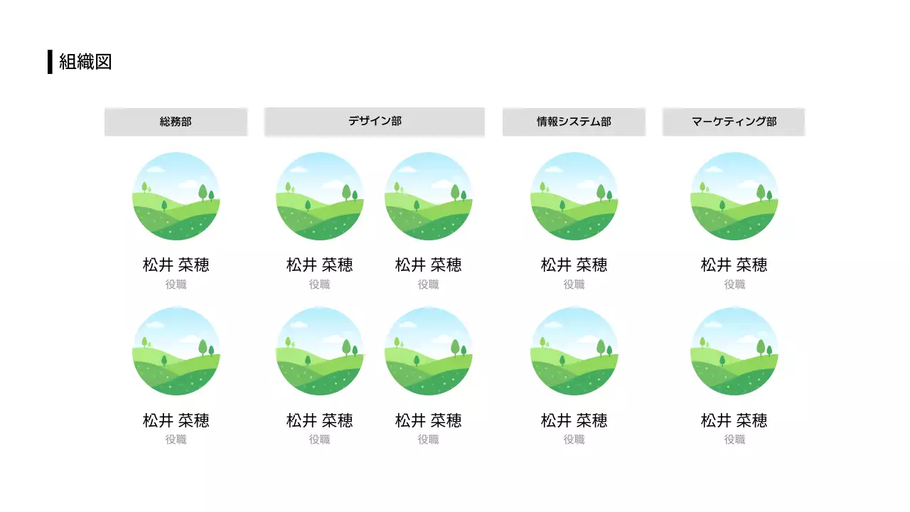Select the bottom-left 総務部 avatar

point(176,352)
